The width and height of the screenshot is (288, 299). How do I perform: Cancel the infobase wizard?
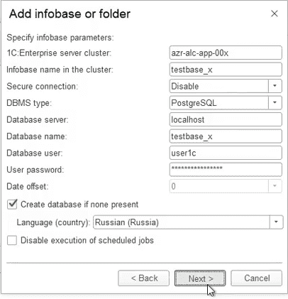pyautogui.click(x=257, y=278)
